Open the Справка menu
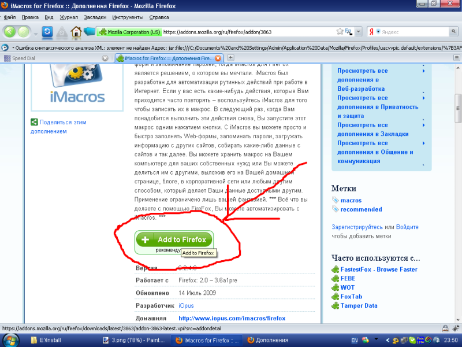The image size is (462, 347). point(159,17)
